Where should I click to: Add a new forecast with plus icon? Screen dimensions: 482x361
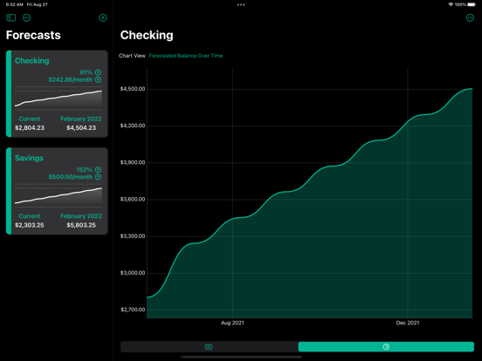coord(103,17)
